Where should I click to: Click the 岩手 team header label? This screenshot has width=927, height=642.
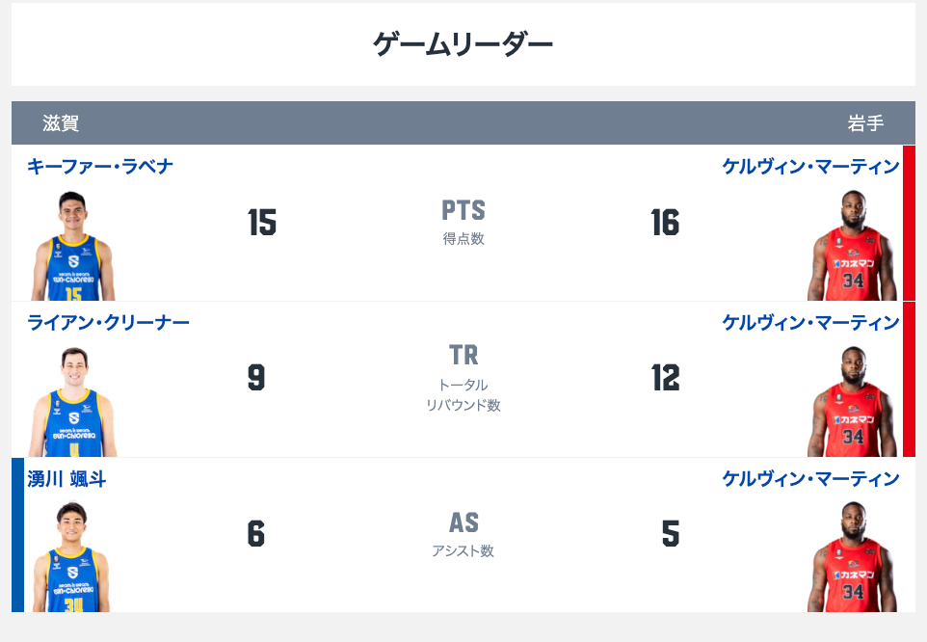tap(865, 123)
